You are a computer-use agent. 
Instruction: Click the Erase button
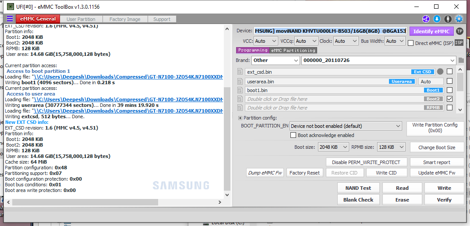(x=402, y=200)
